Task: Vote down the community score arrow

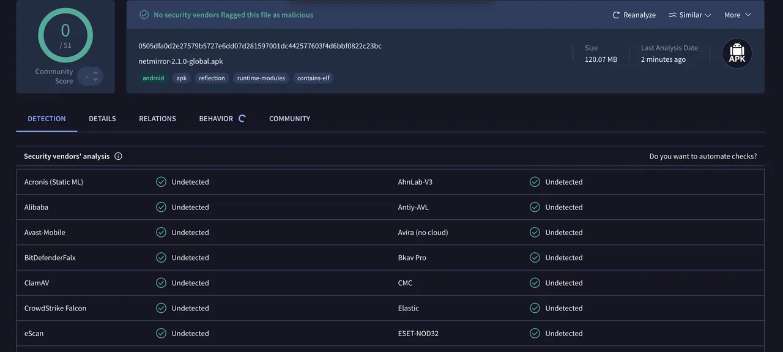Action: (x=95, y=80)
